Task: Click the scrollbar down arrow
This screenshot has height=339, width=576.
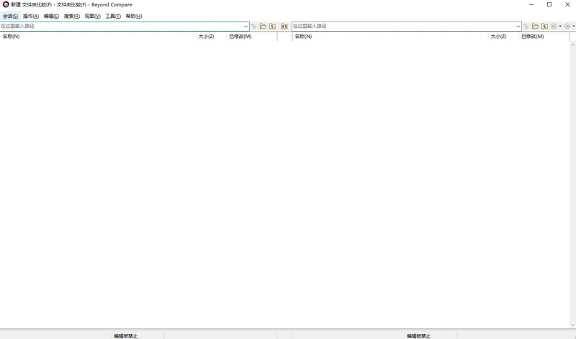Action: click(572, 325)
